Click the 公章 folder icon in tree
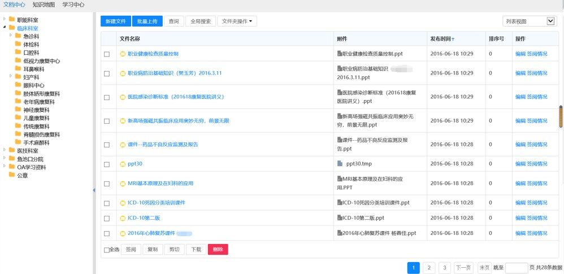564x274 pixels. pyautogui.click(x=12, y=175)
